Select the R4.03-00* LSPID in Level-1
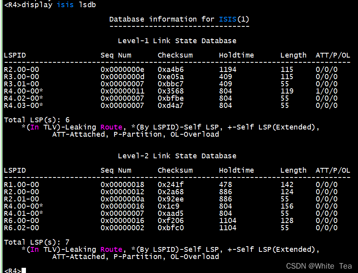The image size is (358, 273). [x=24, y=106]
